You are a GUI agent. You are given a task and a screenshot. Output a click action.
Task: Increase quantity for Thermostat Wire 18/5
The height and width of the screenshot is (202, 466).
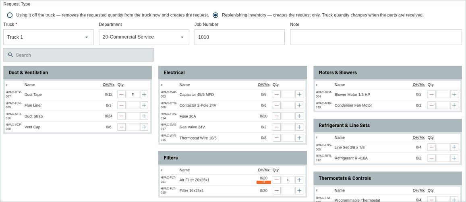(299, 138)
